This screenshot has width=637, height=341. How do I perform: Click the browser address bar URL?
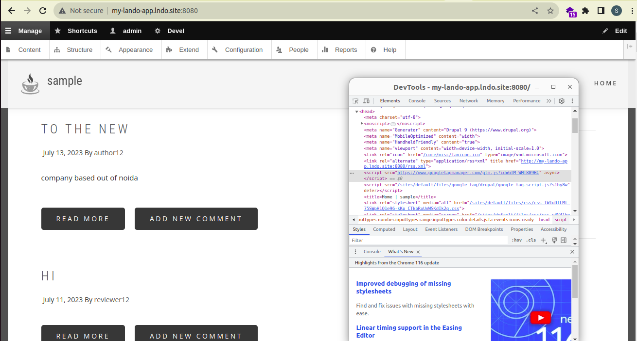(x=155, y=10)
